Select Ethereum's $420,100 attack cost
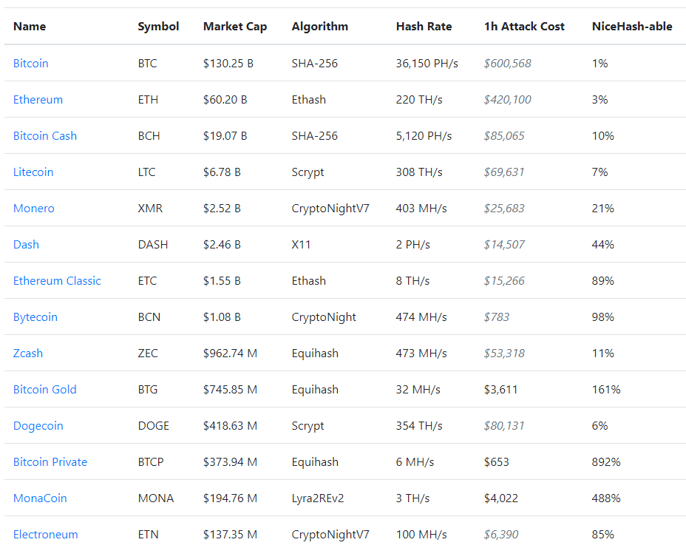Screen dimensions: 686x548 (x=508, y=100)
